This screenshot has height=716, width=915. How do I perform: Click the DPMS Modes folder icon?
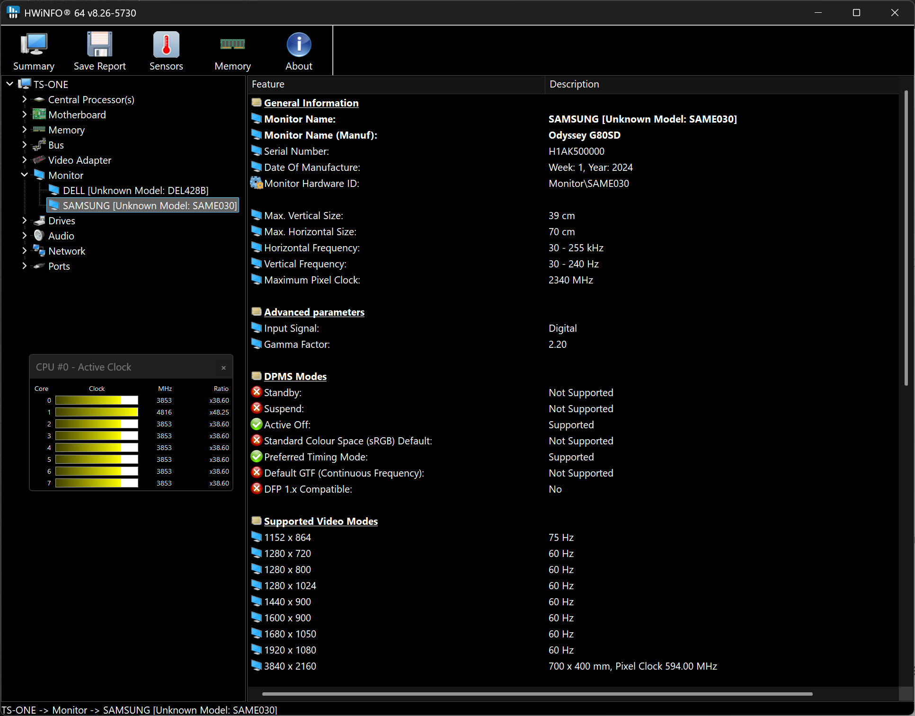coord(257,376)
